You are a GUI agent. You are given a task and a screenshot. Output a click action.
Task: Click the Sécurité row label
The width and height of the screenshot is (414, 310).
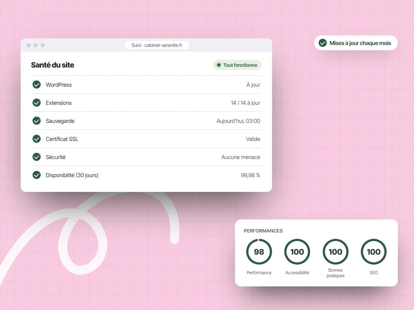[x=55, y=157]
